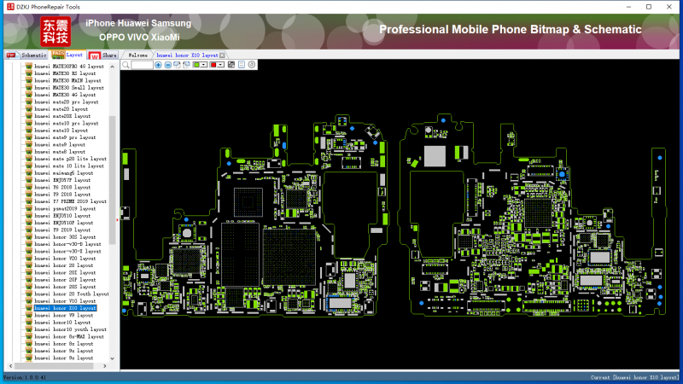Screen dimensions: 683x384
Task: Open huawei mate20X layout item
Action: [62, 116]
